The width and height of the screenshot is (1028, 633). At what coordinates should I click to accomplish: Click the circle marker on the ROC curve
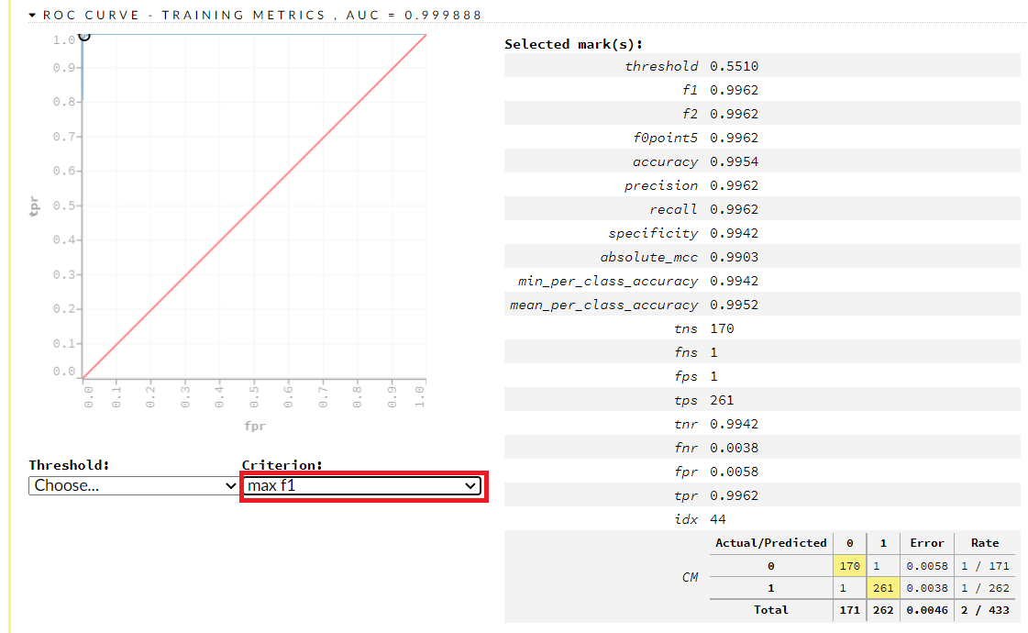point(83,35)
